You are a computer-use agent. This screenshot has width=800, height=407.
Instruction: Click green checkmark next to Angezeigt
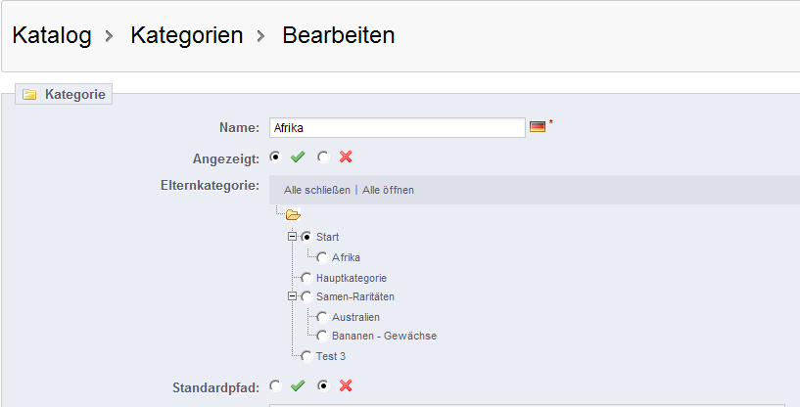298,157
